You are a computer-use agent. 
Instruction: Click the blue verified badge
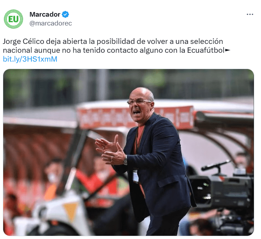(65, 15)
